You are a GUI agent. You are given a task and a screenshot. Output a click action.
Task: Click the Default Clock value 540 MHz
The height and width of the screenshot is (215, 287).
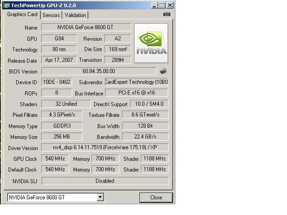pos(55,169)
